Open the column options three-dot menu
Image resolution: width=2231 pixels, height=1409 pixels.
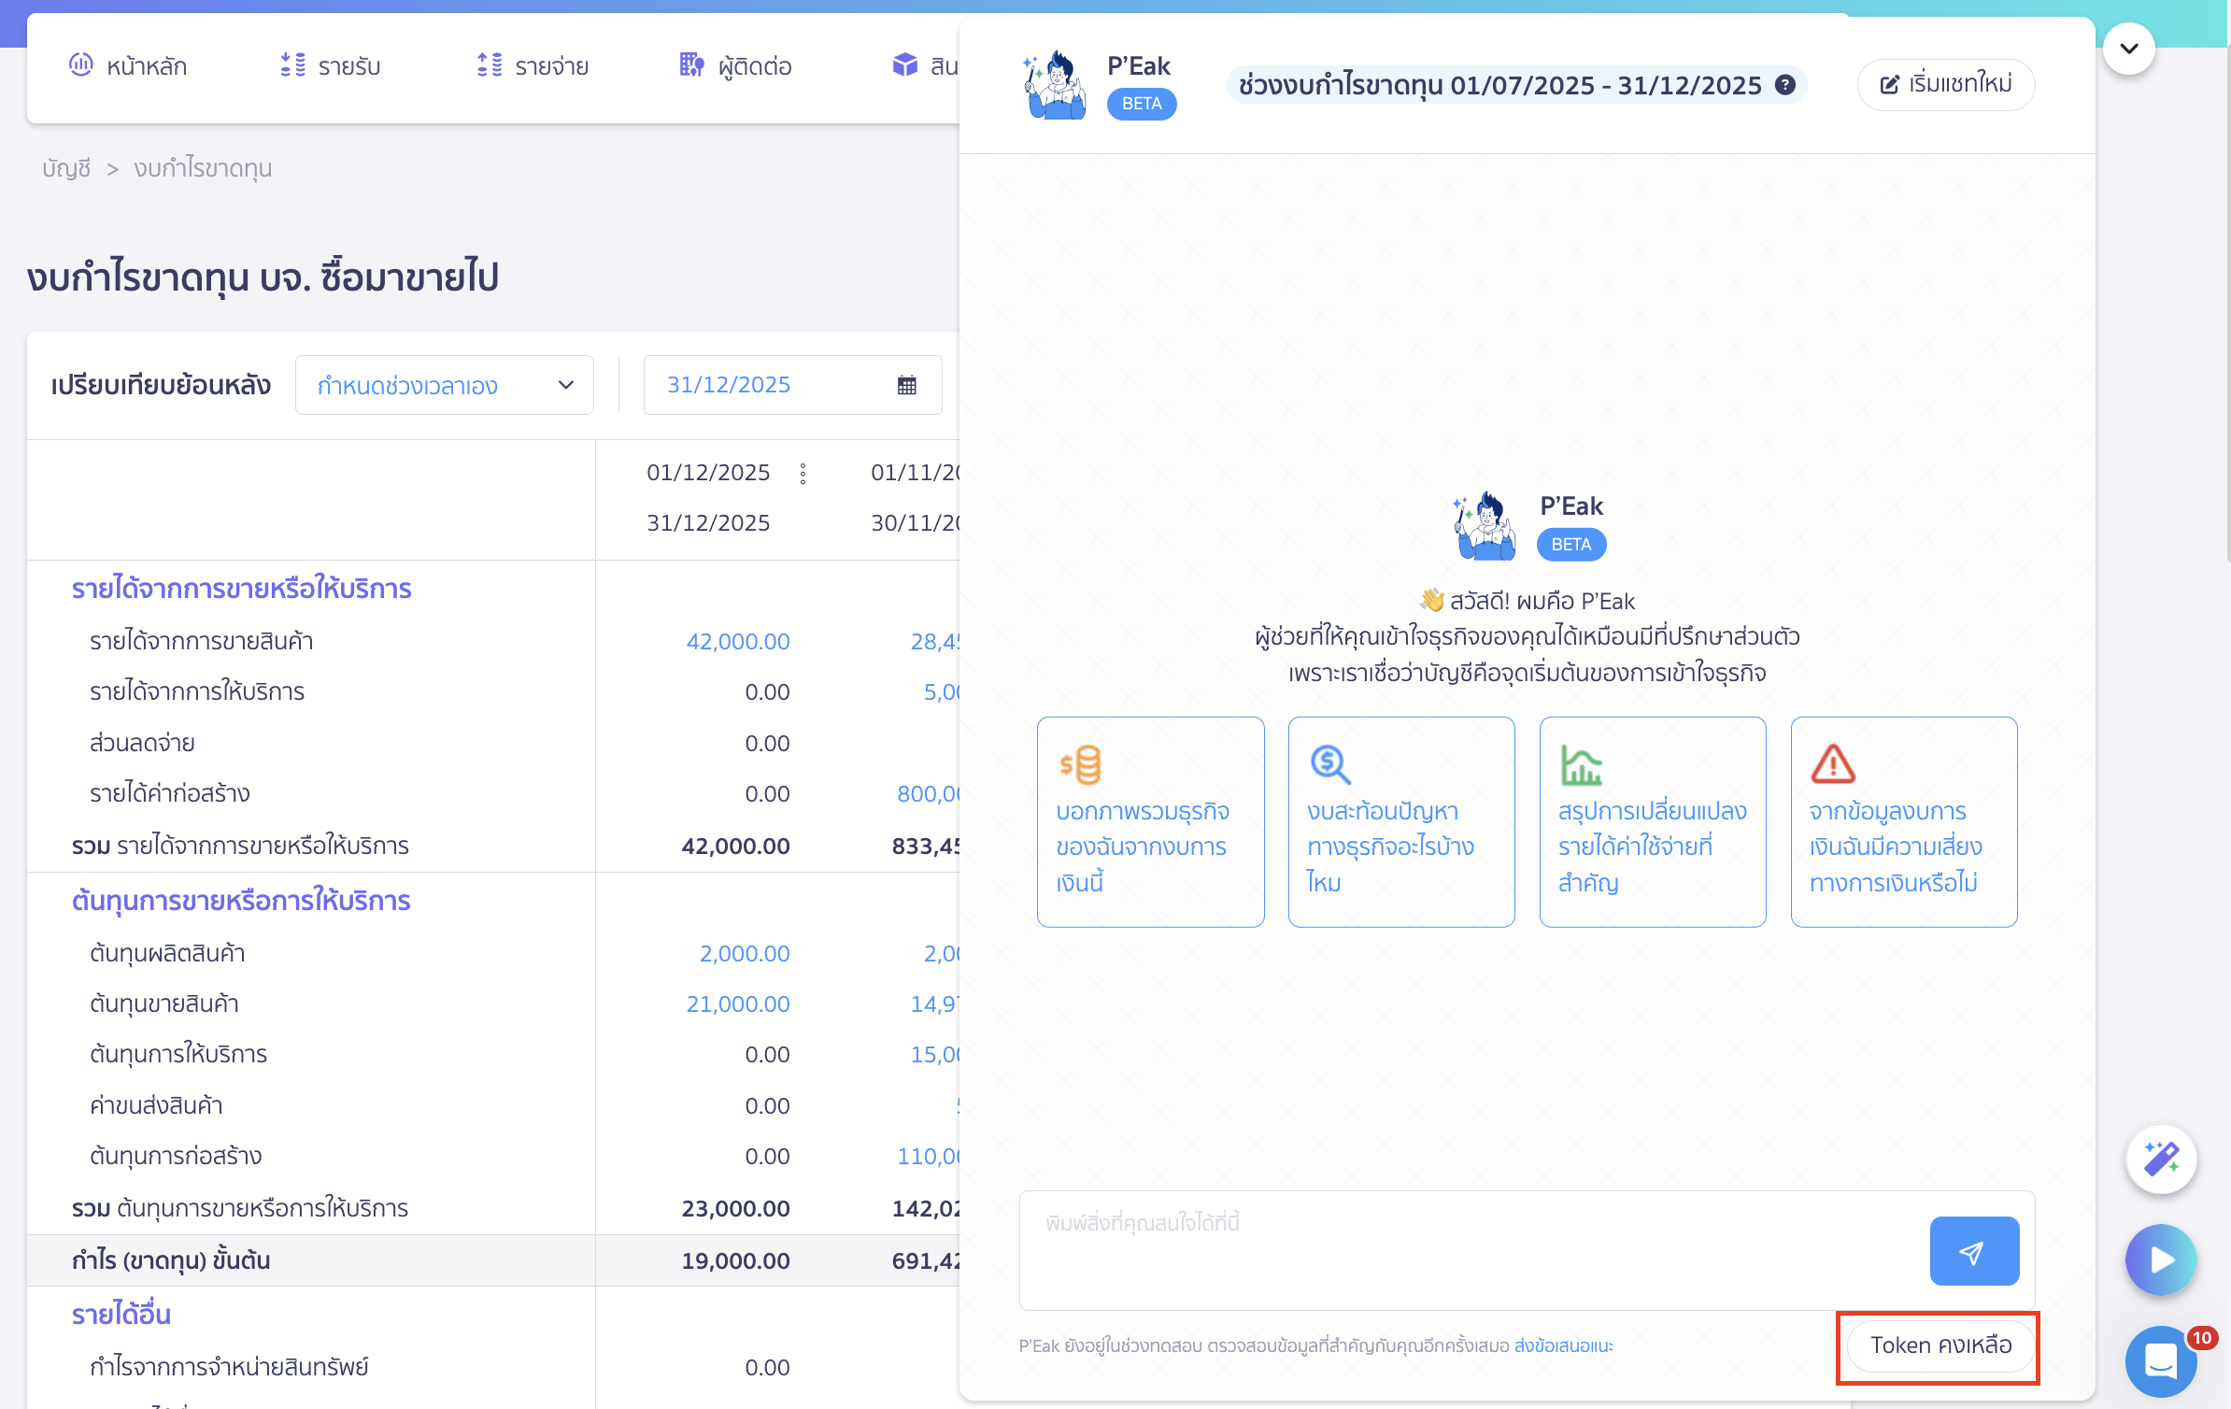pos(803,473)
